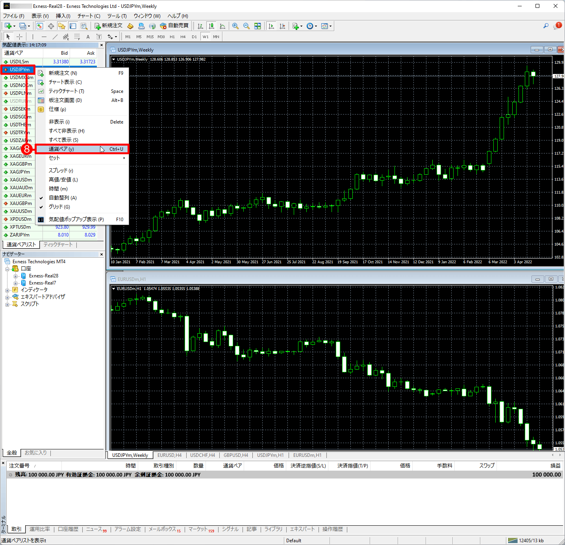
Task: Open the Market Watch window icon
Action: 40,26
